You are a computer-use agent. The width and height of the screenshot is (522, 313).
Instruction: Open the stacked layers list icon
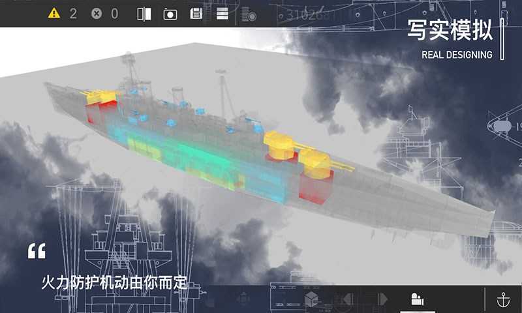(x=222, y=14)
